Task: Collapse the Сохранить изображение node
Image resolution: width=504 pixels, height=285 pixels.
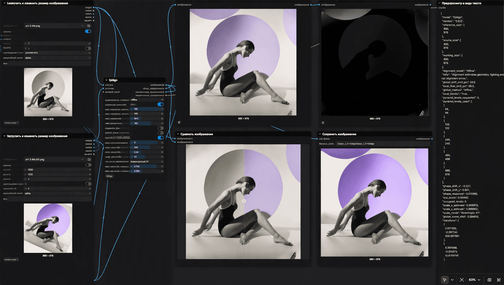Action: [320, 134]
